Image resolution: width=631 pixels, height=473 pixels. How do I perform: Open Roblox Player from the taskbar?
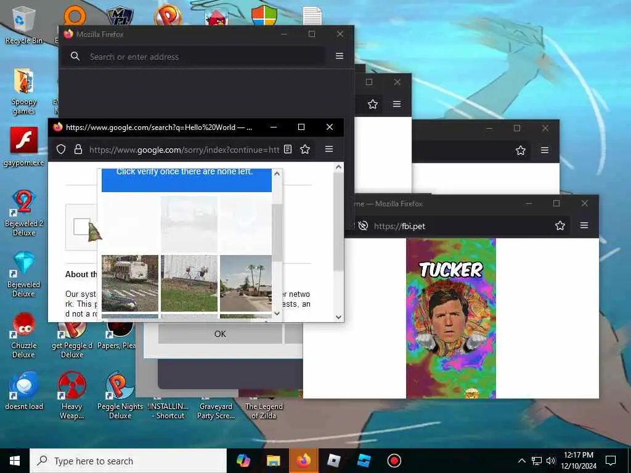333,461
